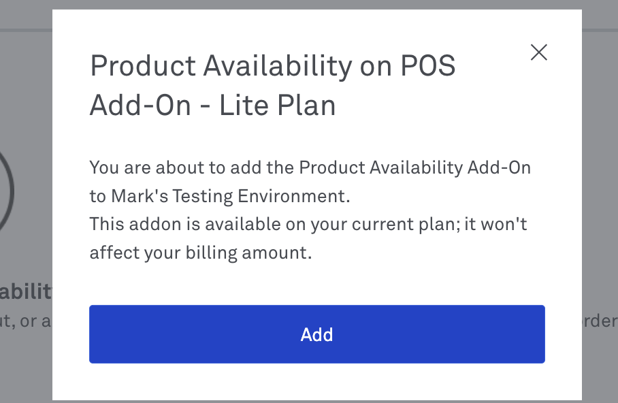
Task: Click the 'Mark's Testing Environment' text
Action: coord(231,196)
